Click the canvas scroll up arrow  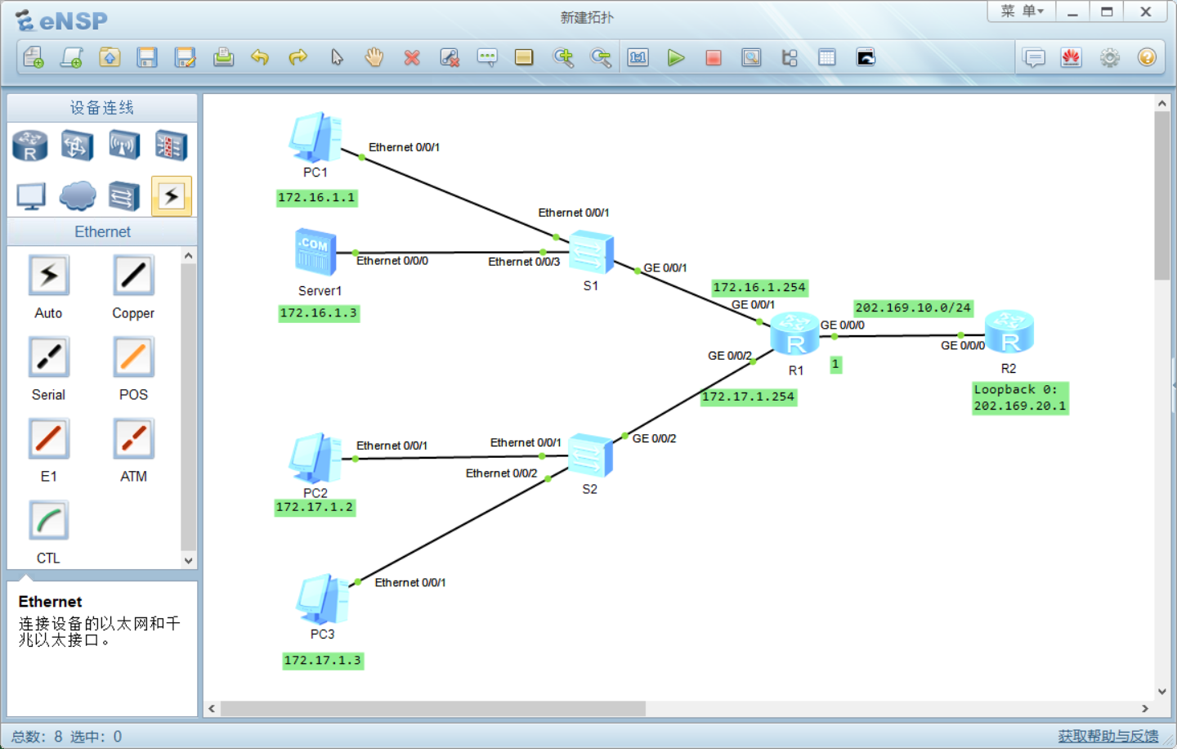click(1161, 104)
